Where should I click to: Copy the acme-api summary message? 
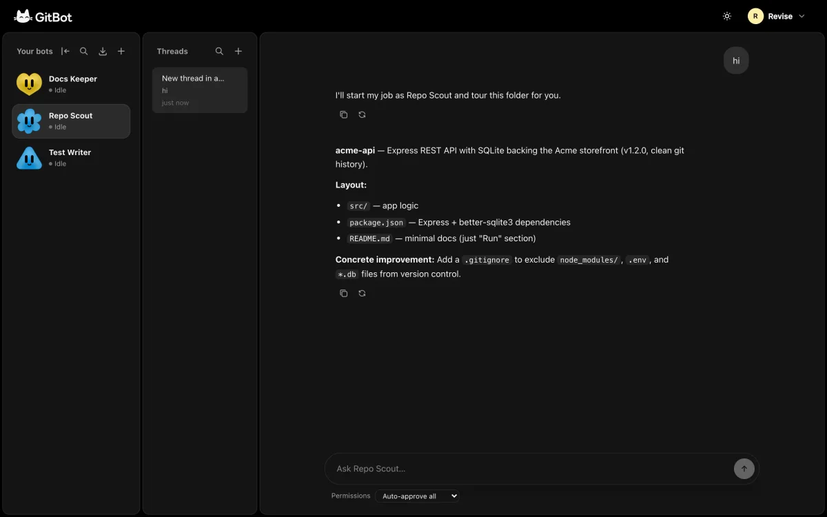(x=343, y=293)
